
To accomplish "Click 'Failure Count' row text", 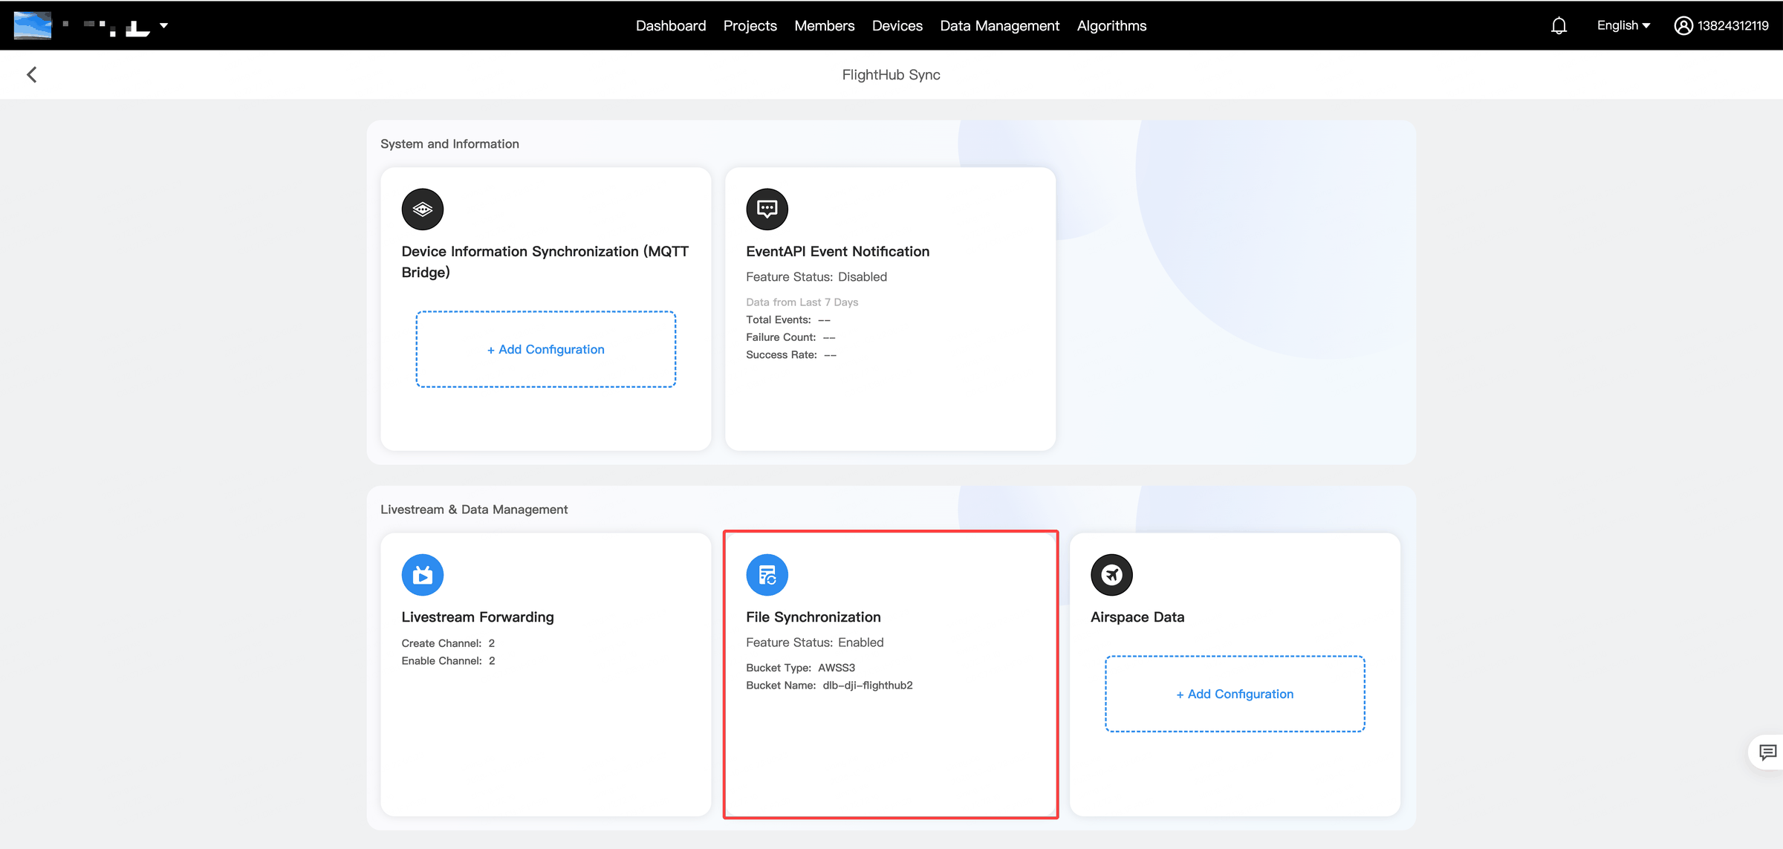I will click(x=790, y=337).
